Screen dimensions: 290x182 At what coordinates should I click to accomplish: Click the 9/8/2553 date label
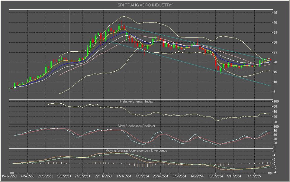click(64, 176)
